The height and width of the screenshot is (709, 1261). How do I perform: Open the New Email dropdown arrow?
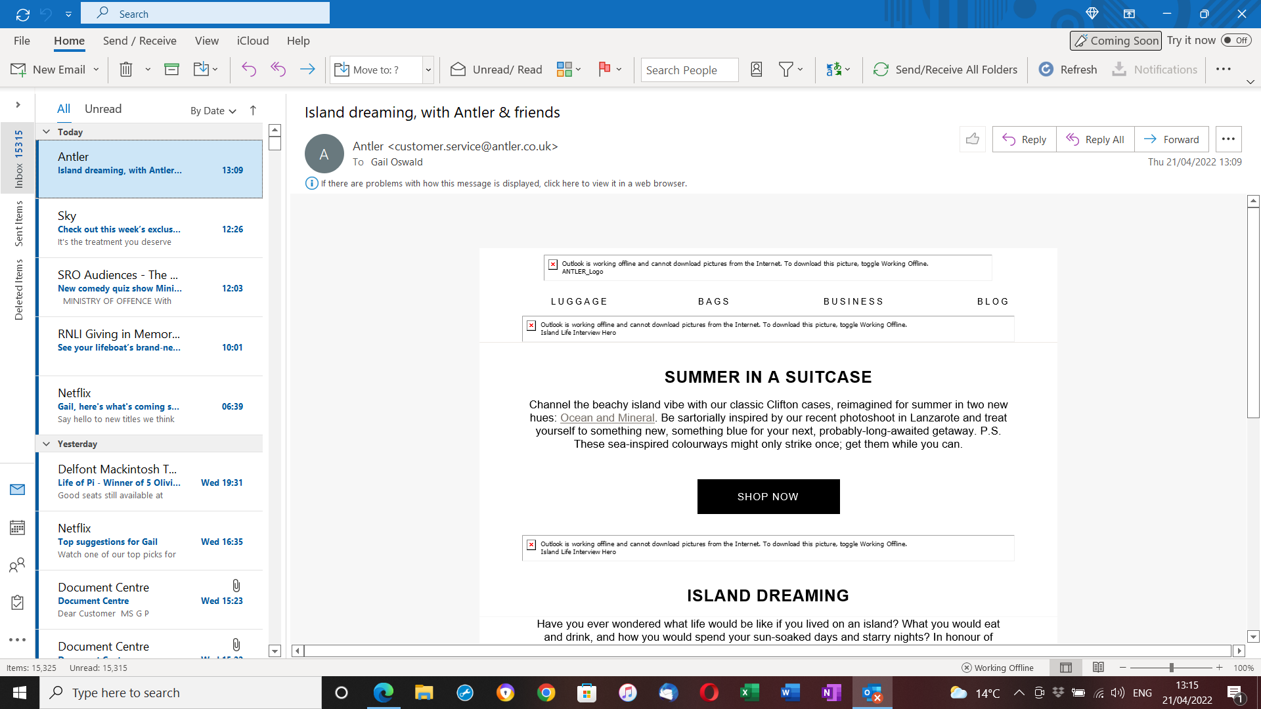[x=96, y=70]
